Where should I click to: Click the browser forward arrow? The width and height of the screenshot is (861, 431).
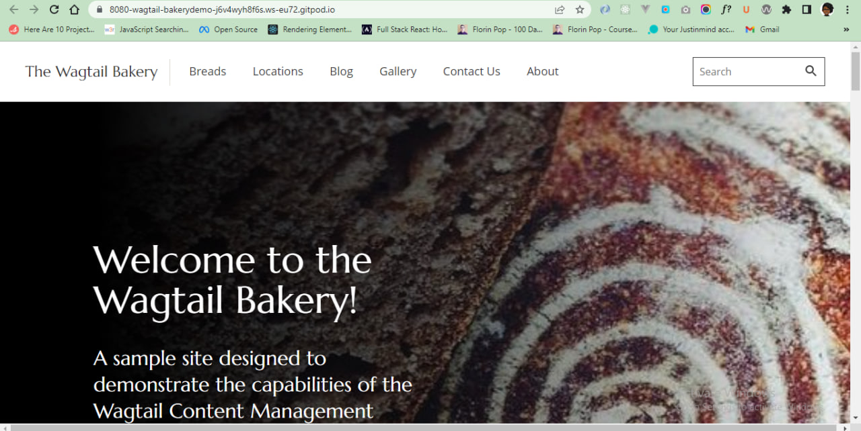click(34, 9)
